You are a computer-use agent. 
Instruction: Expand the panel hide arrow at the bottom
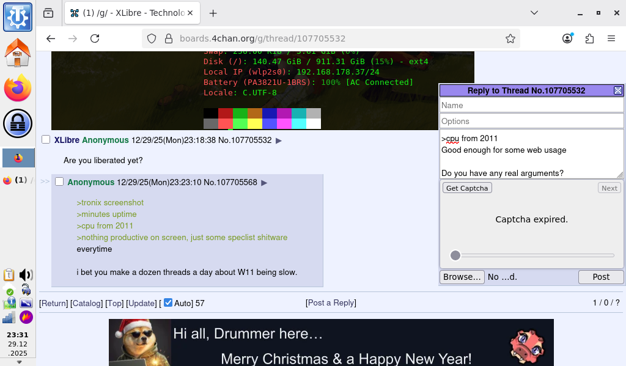tap(19, 362)
